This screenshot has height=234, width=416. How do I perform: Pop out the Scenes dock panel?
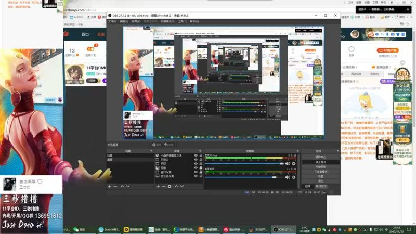[151, 151]
